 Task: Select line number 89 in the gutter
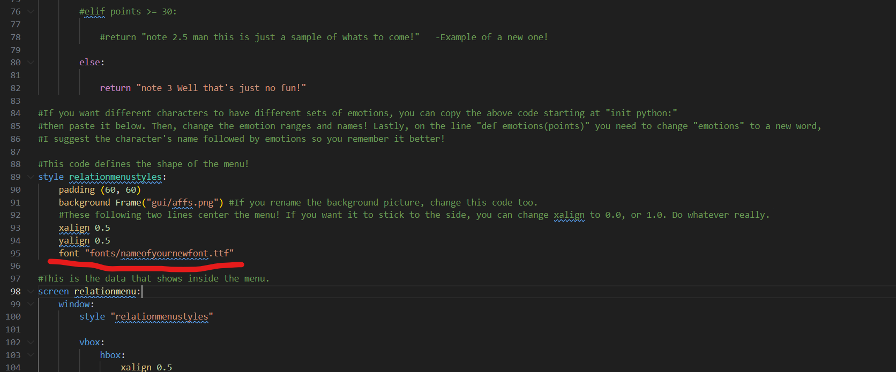[x=16, y=177]
